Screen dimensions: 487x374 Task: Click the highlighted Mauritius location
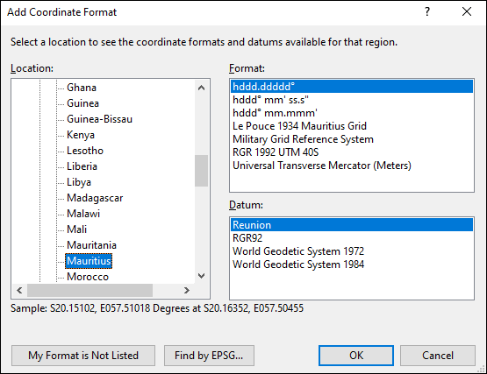89,261
